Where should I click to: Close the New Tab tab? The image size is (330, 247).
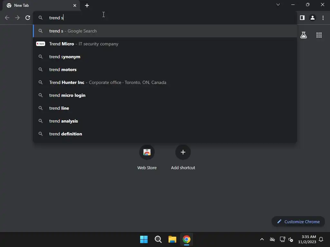tap(75, 5)
